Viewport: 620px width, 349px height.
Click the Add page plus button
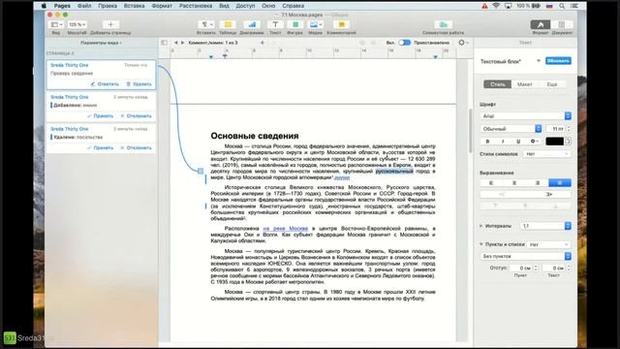[x=110, y=24]
